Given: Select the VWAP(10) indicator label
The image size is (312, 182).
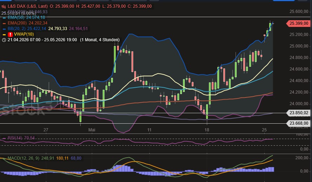Looking at the screenshot, I should (x=24, y=34).
